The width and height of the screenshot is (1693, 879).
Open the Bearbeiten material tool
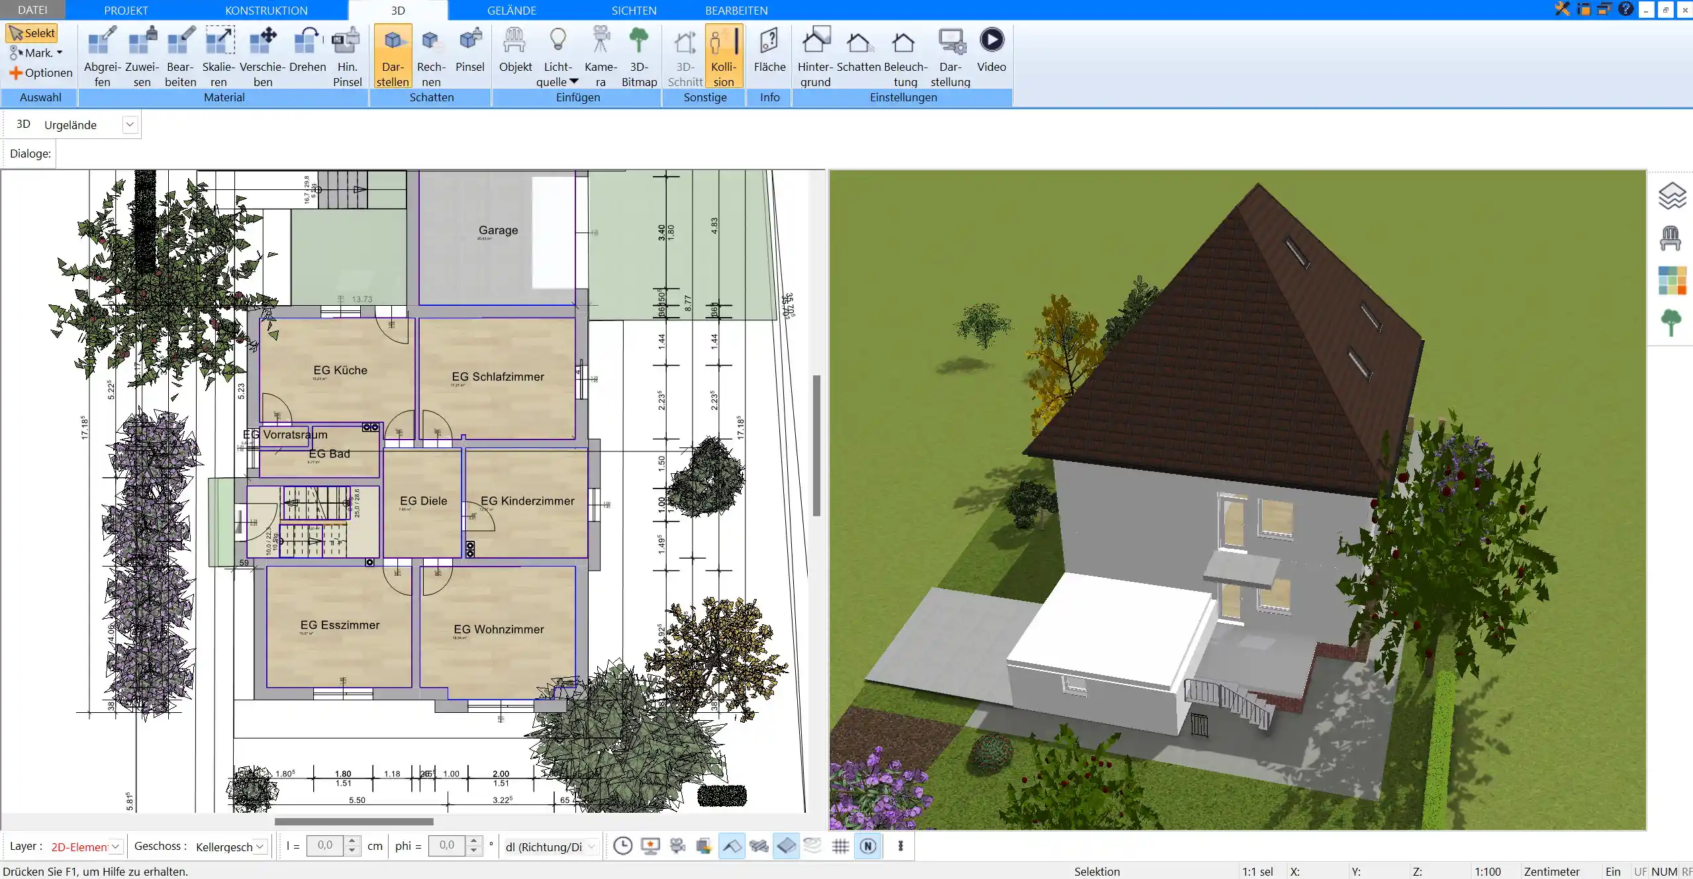181,56
